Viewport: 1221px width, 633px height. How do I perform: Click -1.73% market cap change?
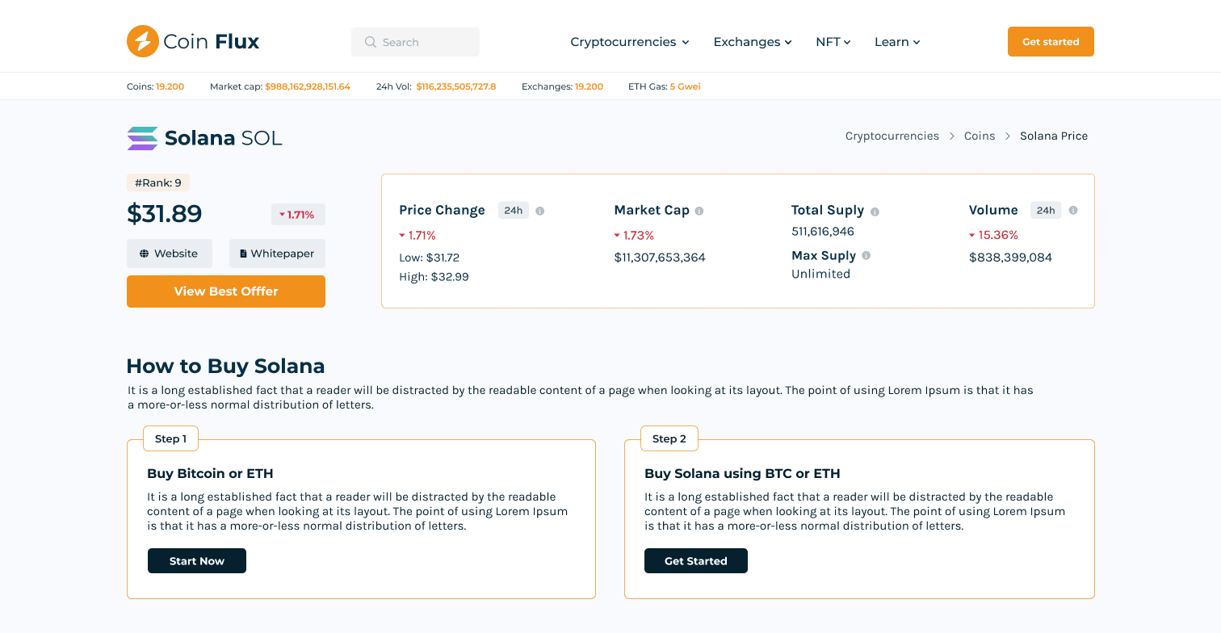[635, 236]
